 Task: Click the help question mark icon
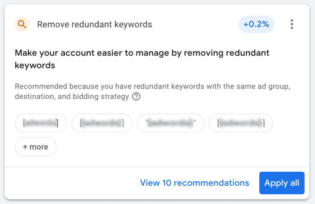pos(136,97)
